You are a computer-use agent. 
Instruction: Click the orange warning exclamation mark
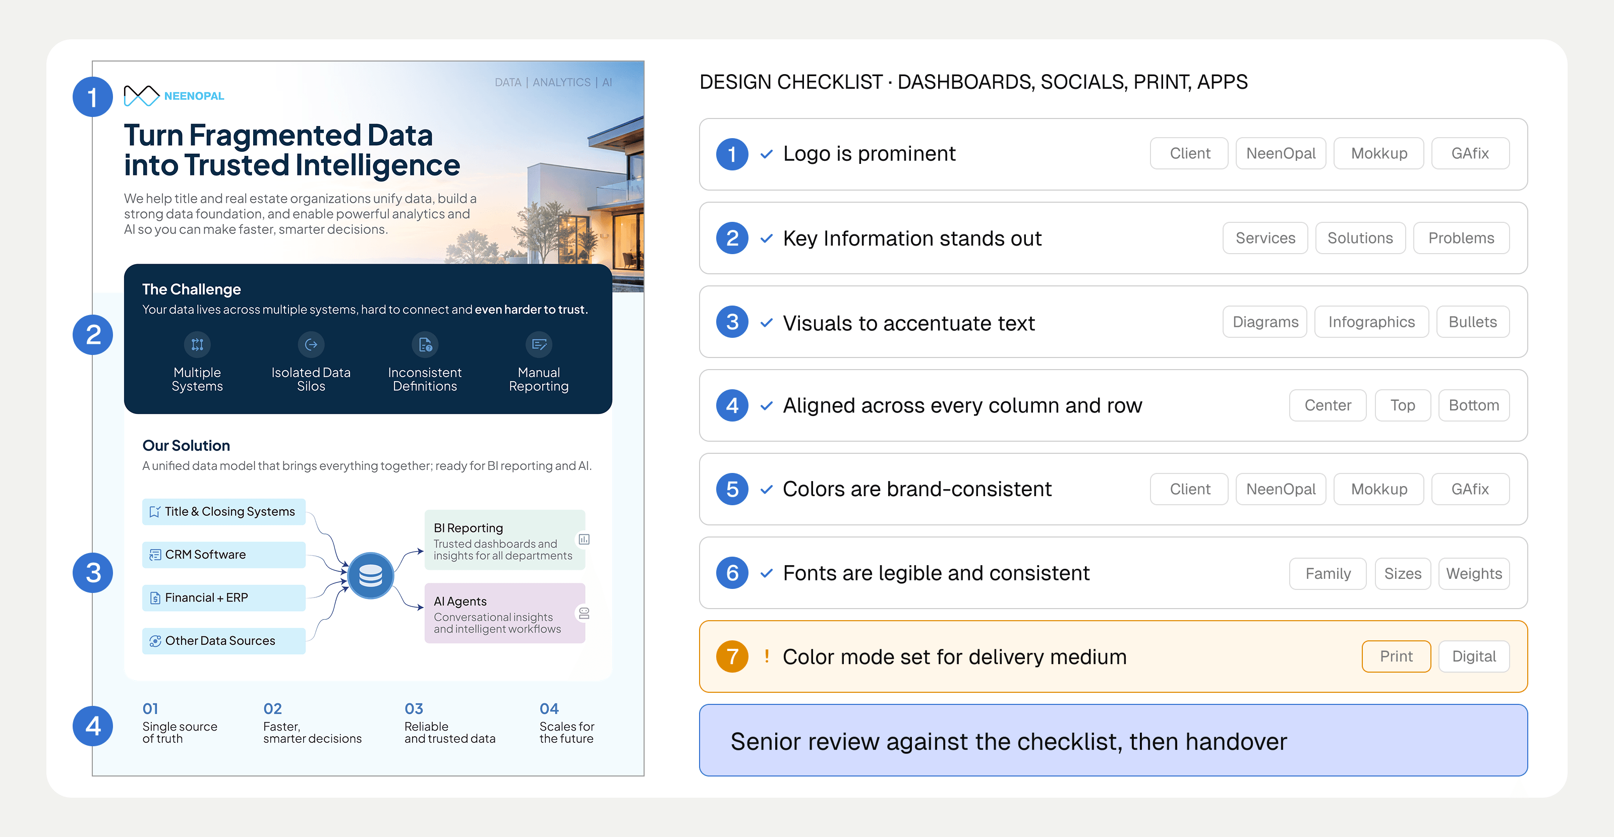pos(766,656)
